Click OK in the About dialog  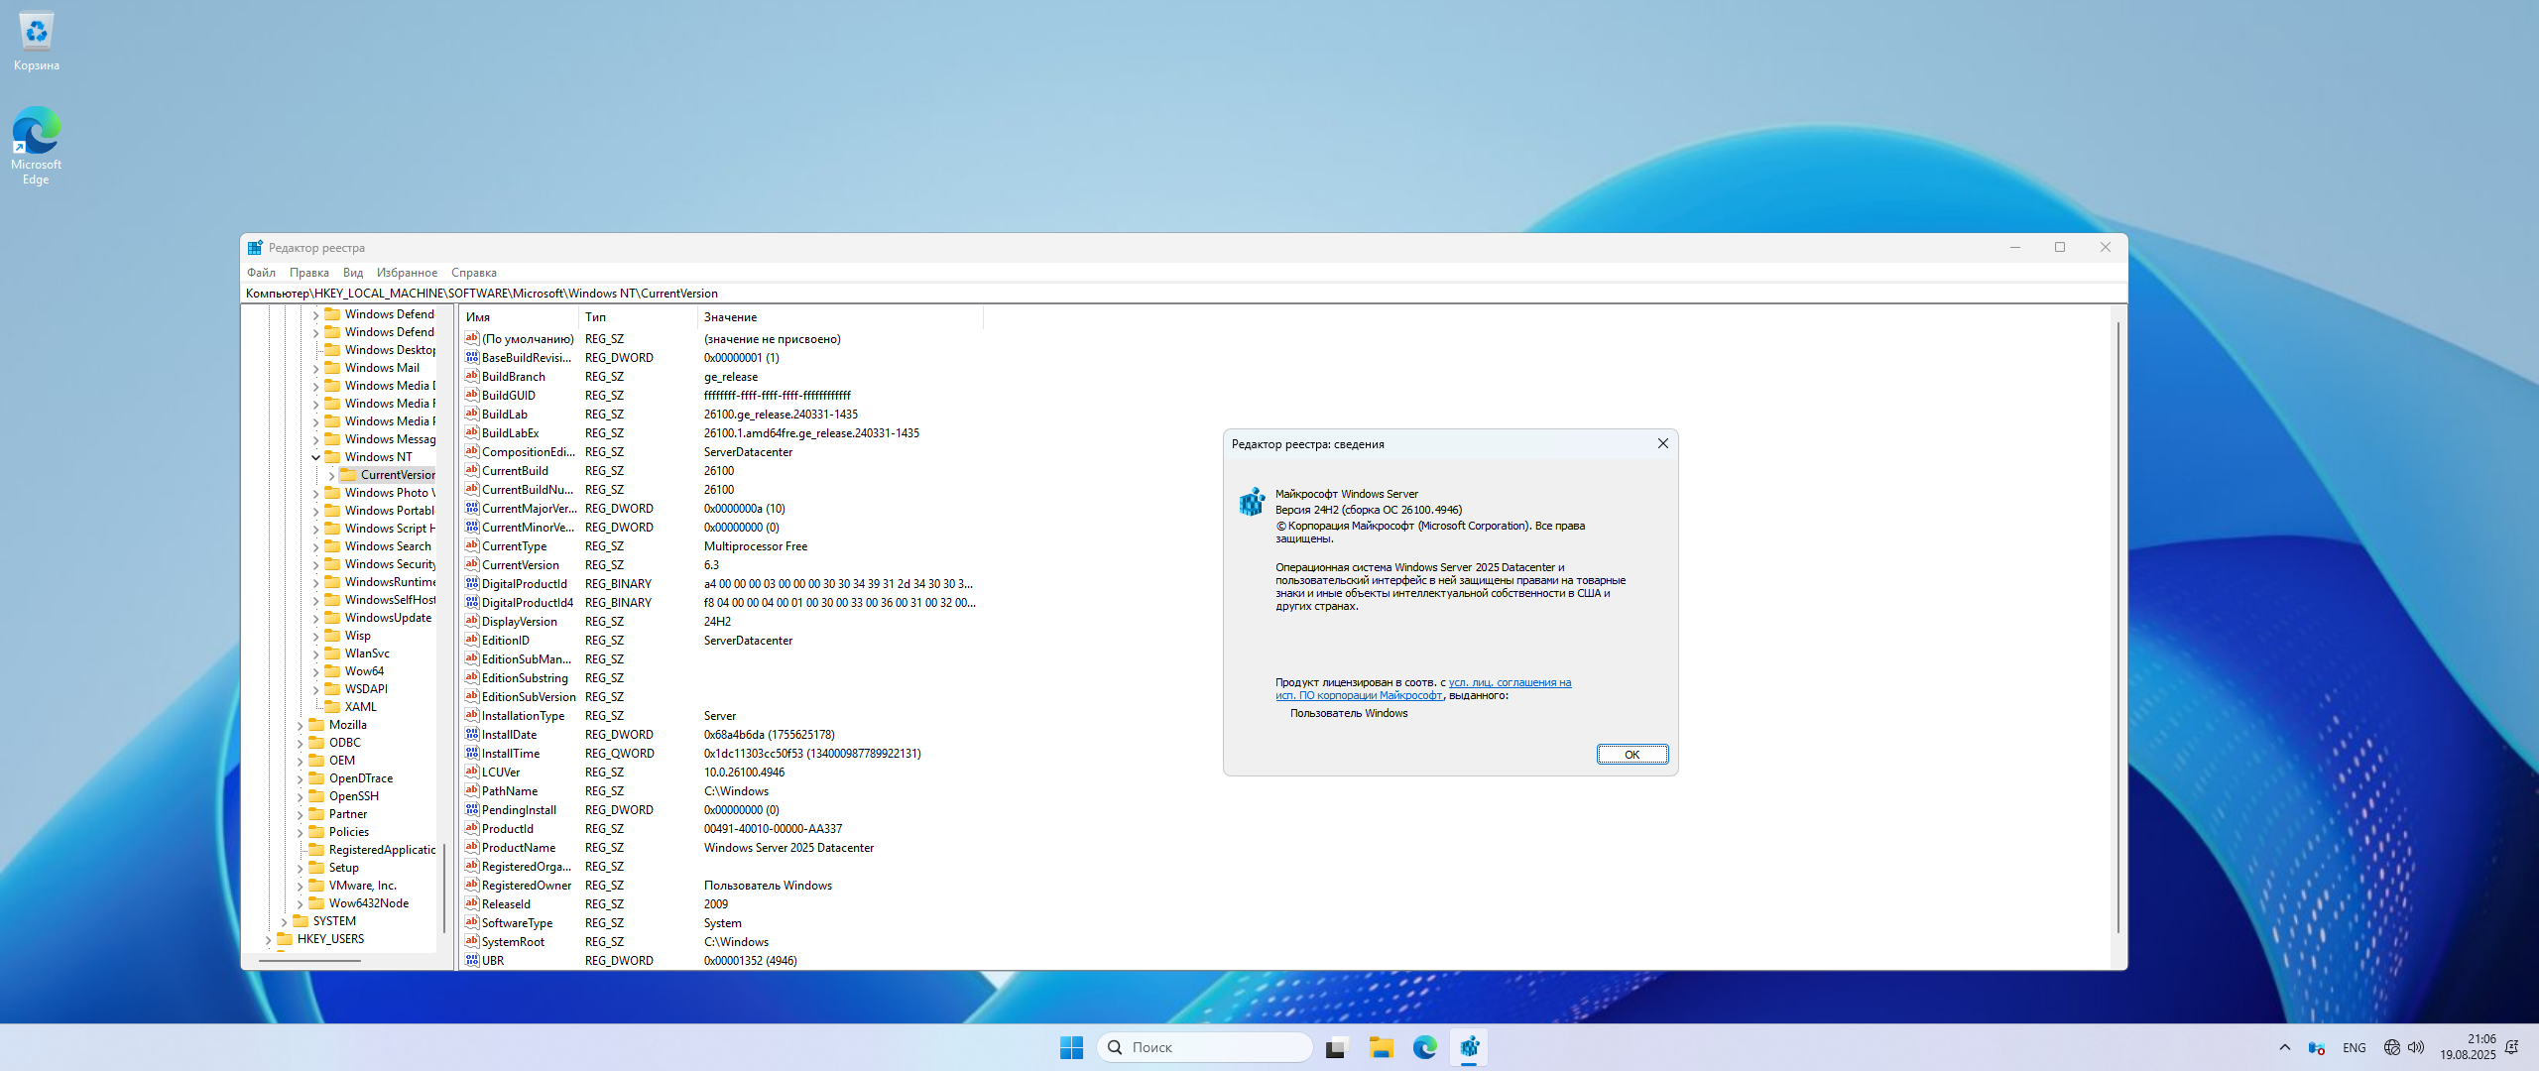[x=1632, y=754]
